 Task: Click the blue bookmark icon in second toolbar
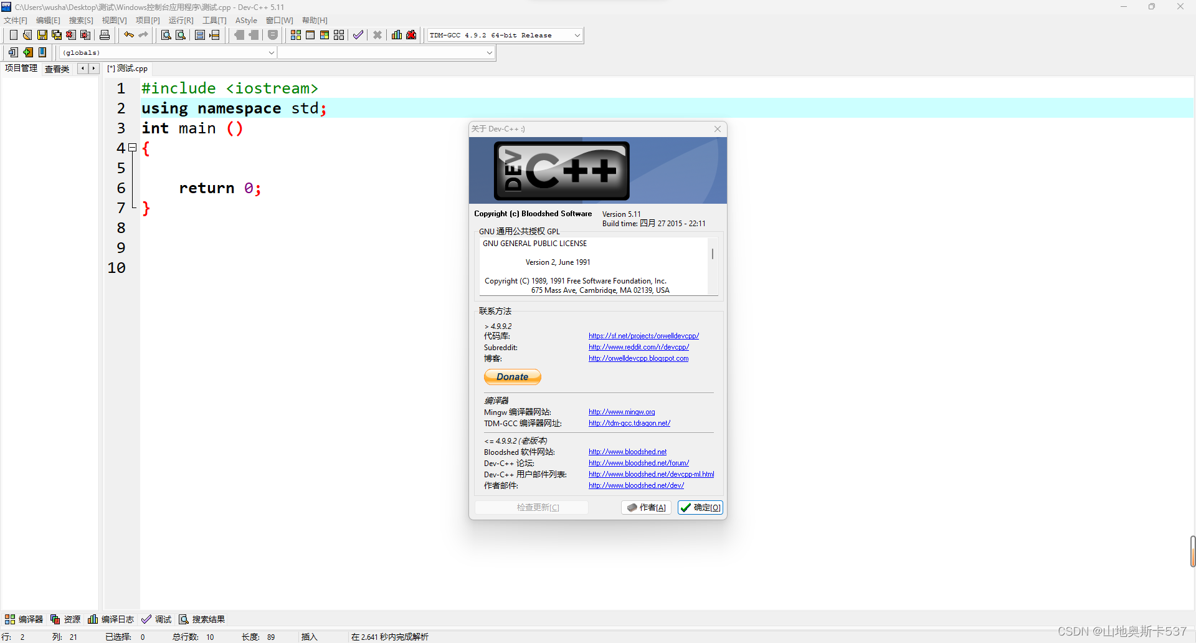(x=42, y=52)
